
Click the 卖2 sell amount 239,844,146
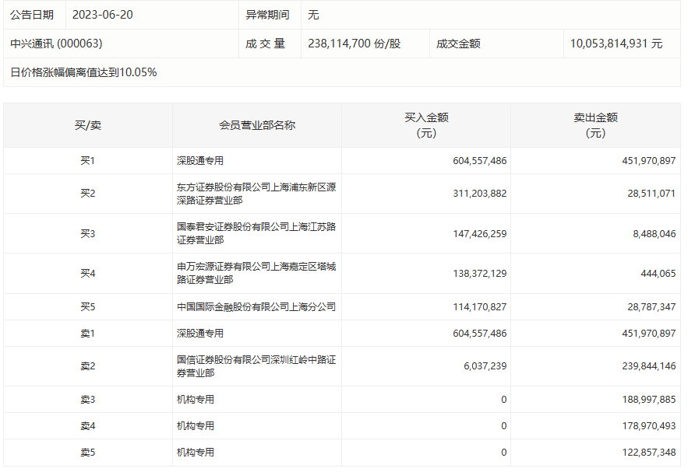click(x=648, y=366)
